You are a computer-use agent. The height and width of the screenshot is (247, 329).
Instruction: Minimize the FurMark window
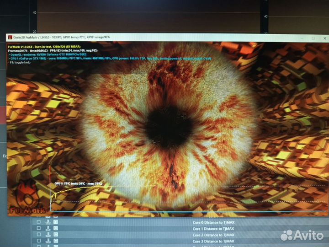coord(302,38)
